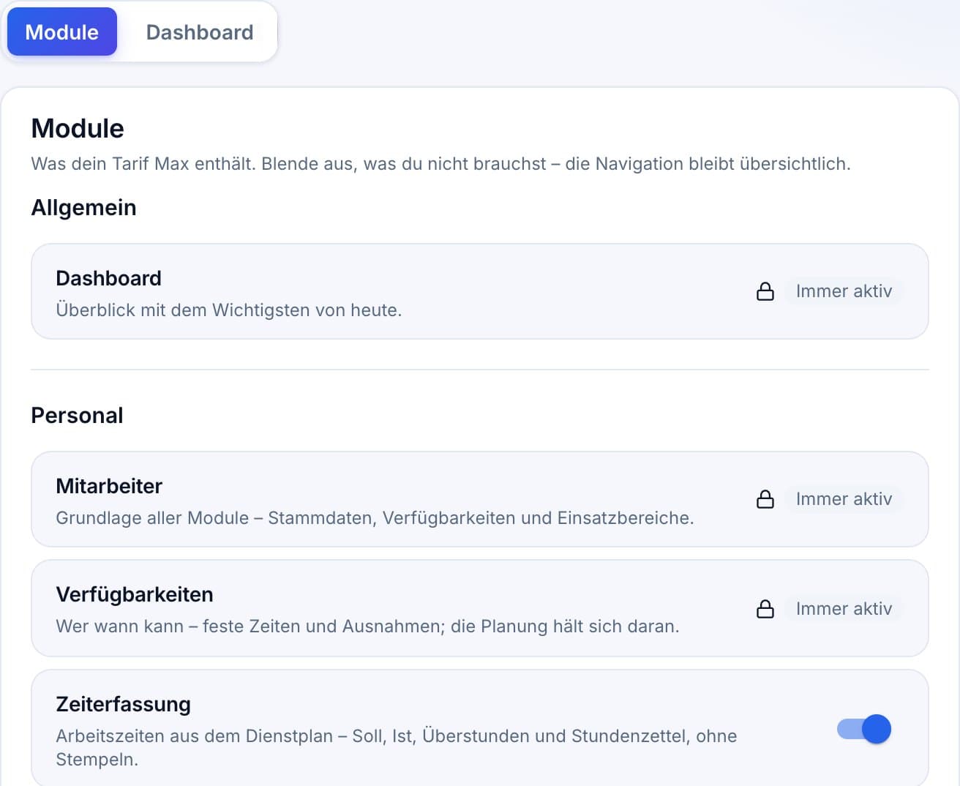960x786 pixels.
Task: Click 'Wer wann kann' description text
Action: click(367, 626)
